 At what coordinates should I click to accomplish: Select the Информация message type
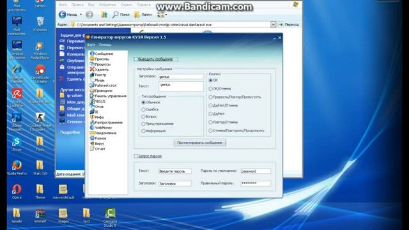(143, 131)
